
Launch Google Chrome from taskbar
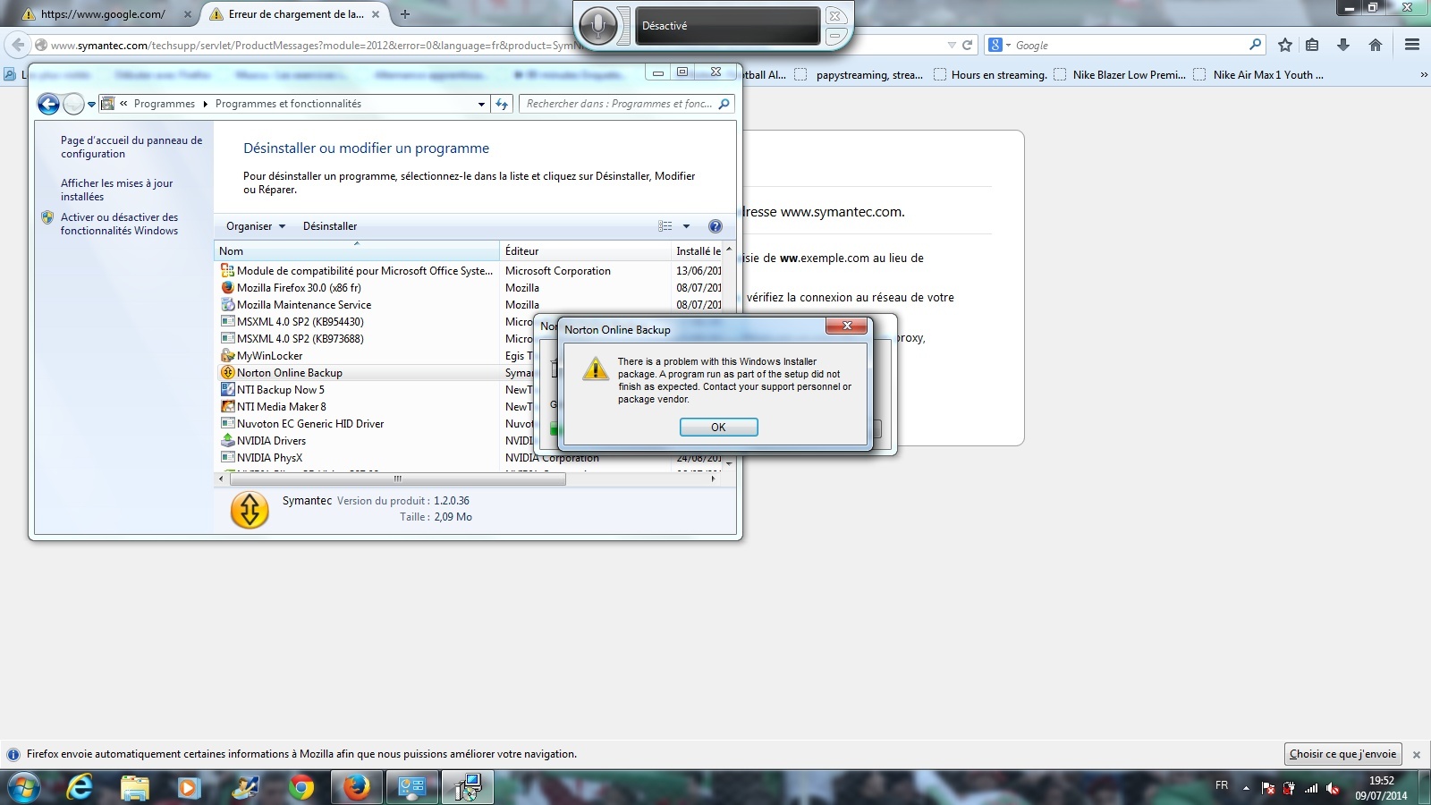point(301,787)
